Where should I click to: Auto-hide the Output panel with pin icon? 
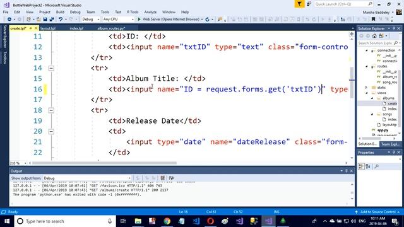tap(347, 171)
